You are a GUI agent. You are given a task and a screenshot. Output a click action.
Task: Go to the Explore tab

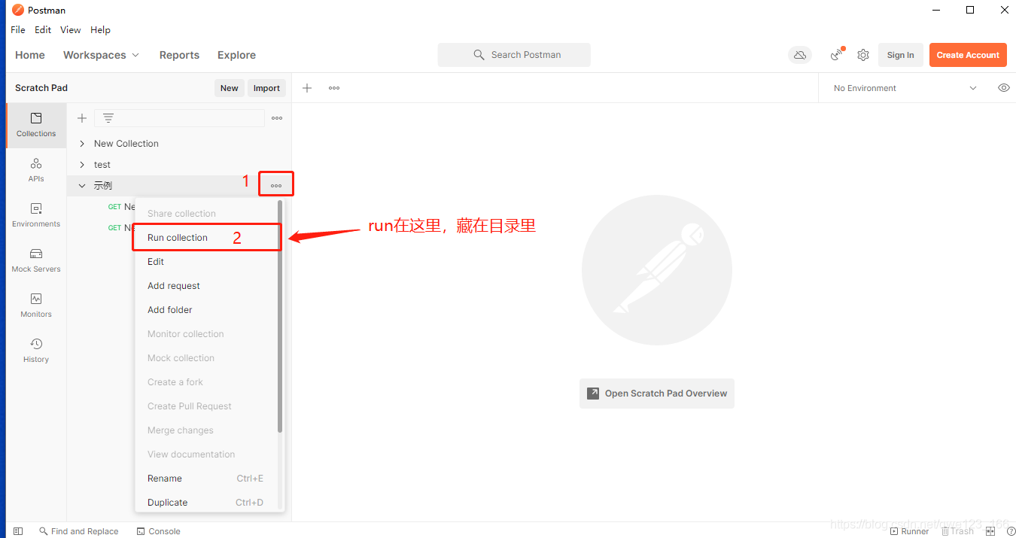point(236,55)
